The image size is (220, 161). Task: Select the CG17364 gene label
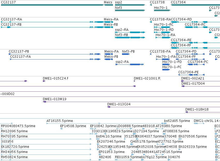(x=178, y=2)
